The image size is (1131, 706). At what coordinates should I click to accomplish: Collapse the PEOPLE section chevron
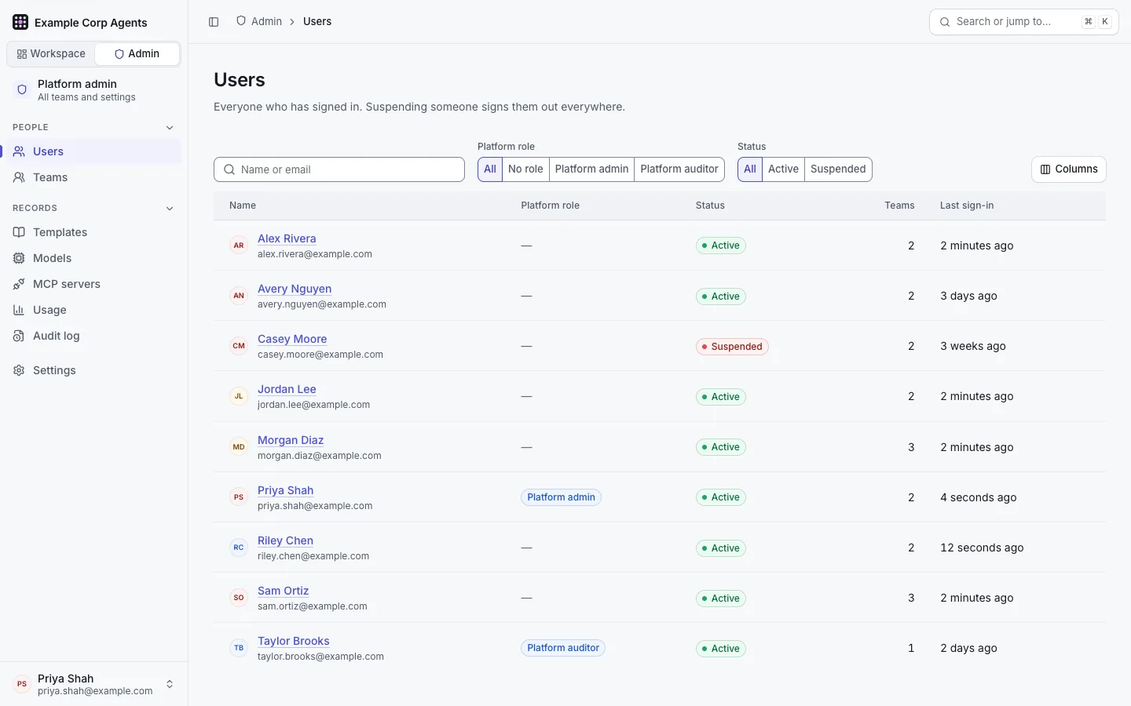[170, 128]
